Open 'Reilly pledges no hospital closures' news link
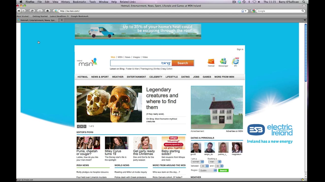This screenshot has width=325, height=182. coord(92,172)
